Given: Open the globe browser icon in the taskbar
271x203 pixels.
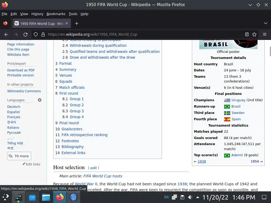Looking at the screenshot, I should (x=74, y=197).
